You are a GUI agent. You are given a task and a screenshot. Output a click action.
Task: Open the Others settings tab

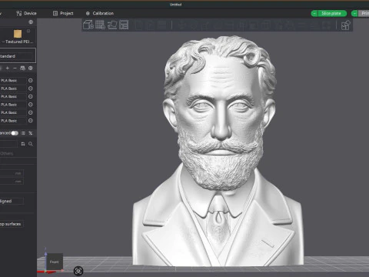(x=7, y=153)
